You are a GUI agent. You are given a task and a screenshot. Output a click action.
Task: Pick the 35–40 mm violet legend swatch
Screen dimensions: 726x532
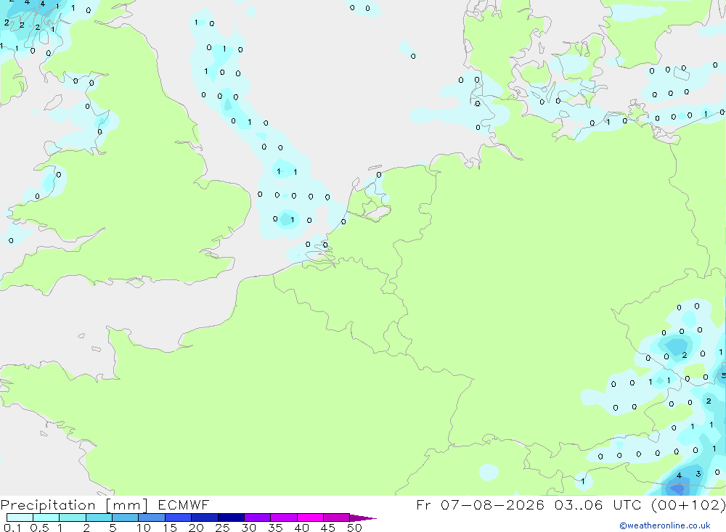click(283, 517)
